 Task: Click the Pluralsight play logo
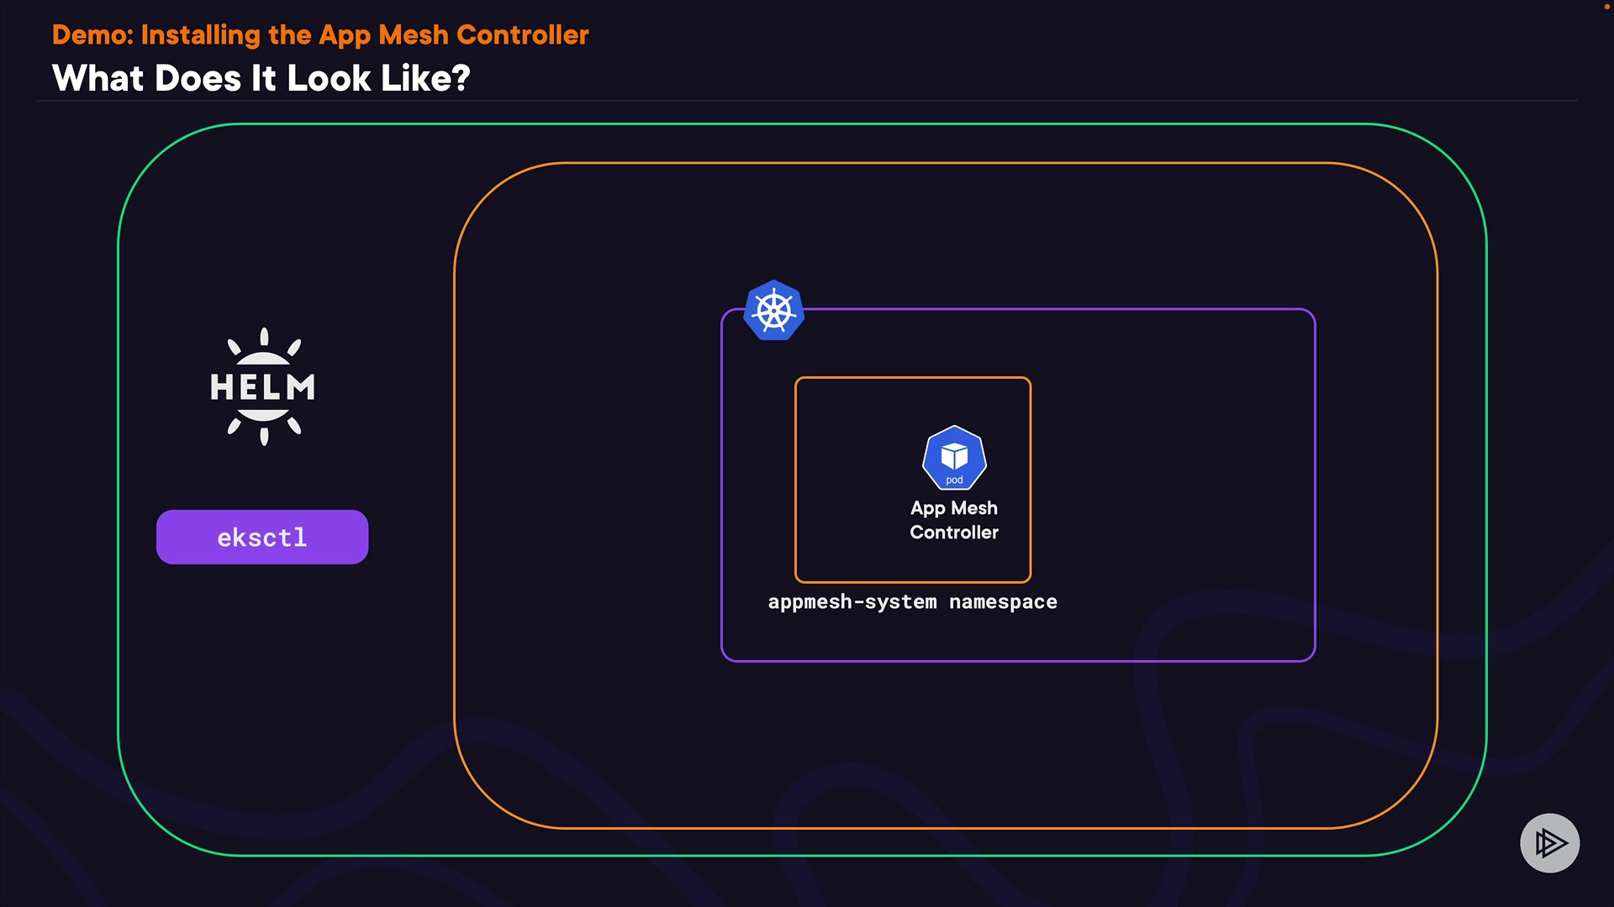[x=1549, y=842]
